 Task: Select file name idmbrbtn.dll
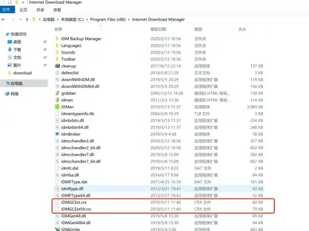(73, 121)
